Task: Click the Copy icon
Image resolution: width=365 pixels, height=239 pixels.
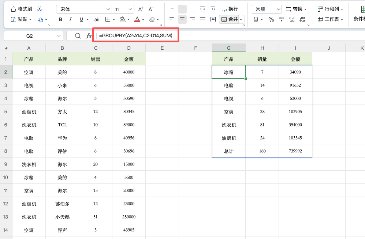Action: (x=40, y=19)
